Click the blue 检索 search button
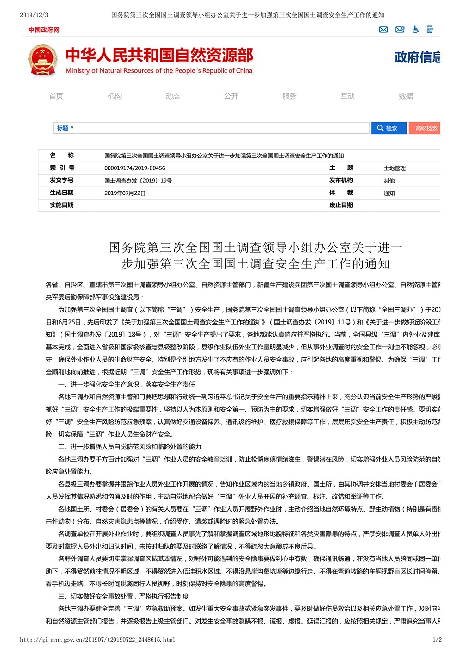 (389, 128)
